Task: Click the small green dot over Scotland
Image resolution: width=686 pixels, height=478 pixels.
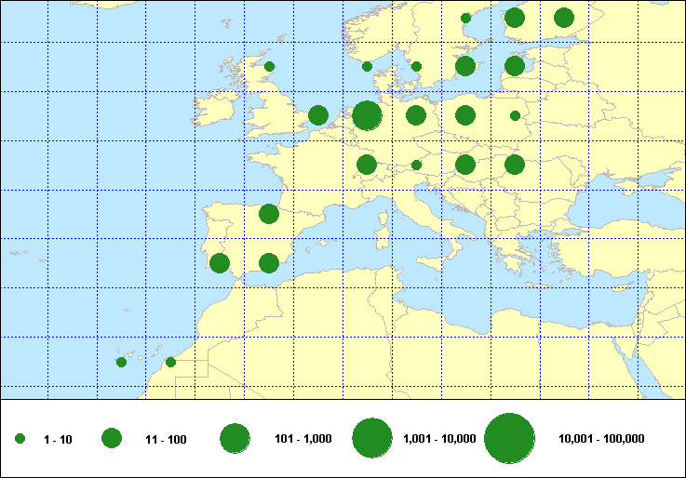Action: 270,66
